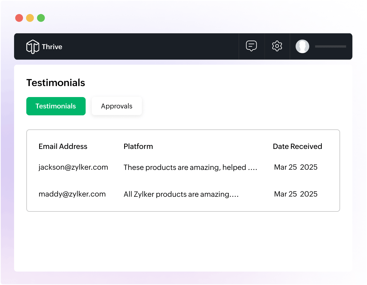Open jackson@zylker.com testimonial entry
This screenshot has width=367, height=285.
click(73, 167)
